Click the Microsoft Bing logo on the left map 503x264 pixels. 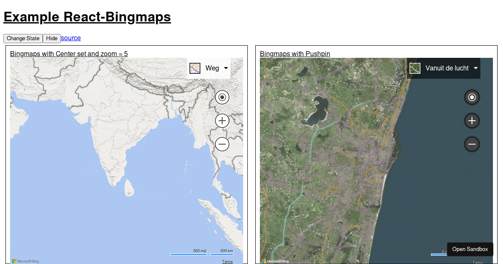[26, 261]
